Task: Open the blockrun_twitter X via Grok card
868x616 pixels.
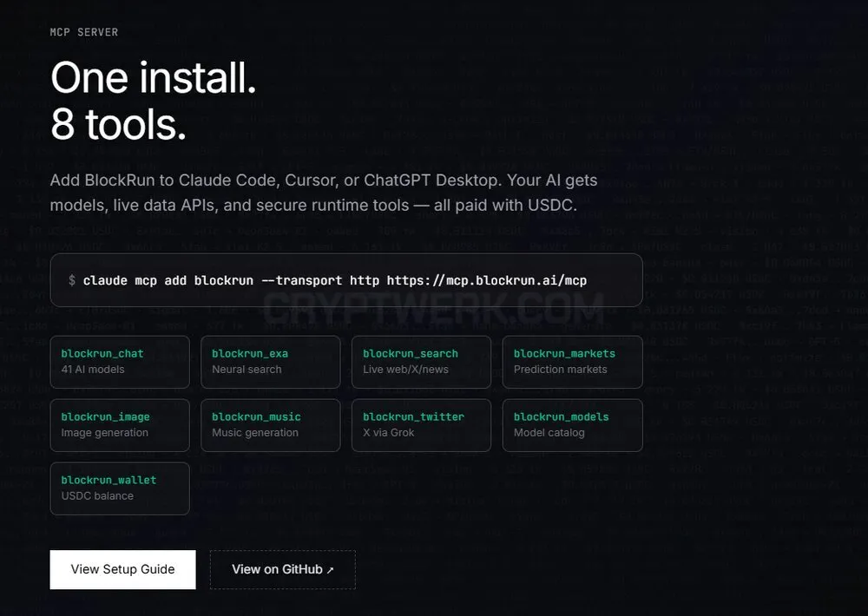Action: (x=421, y=425)
